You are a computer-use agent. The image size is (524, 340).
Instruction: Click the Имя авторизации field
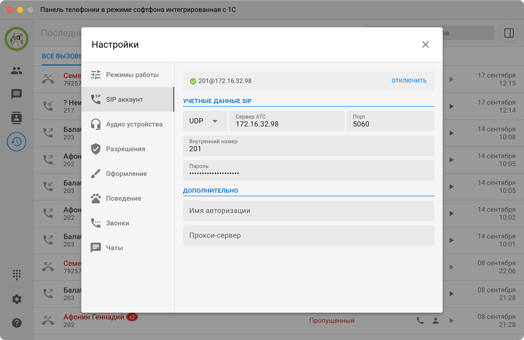click(308, 211)
